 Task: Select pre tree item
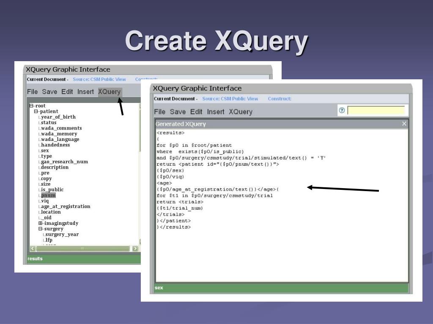[x=45, y=173]
